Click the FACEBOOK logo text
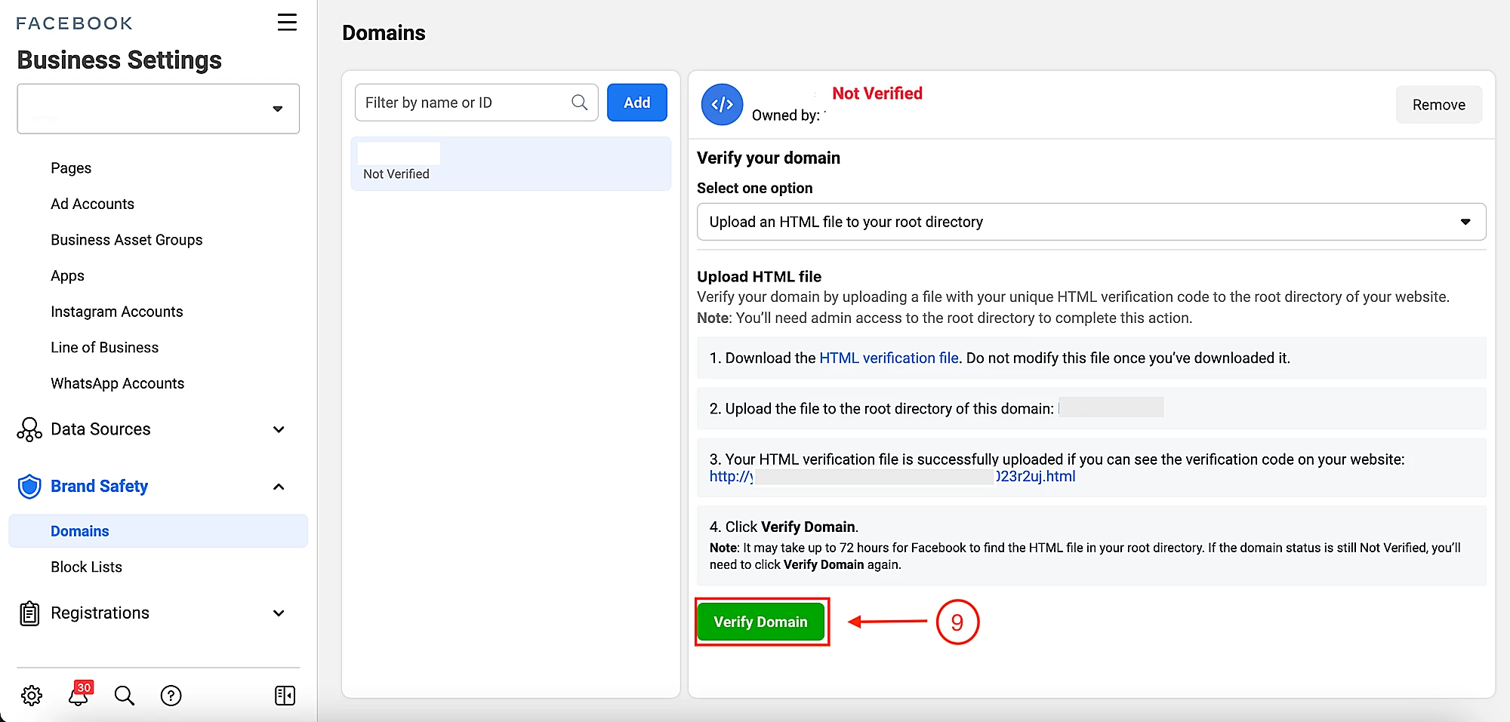This screenshot has height=722, width=1510. click(75, 23)
